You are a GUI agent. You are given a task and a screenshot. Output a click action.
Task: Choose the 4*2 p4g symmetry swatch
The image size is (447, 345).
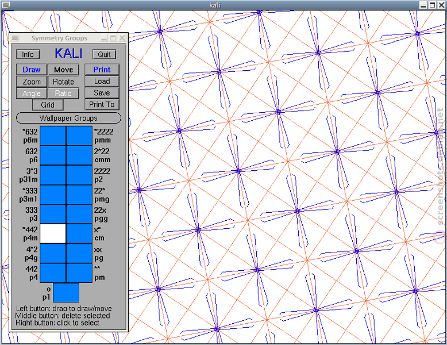[53, 254]
